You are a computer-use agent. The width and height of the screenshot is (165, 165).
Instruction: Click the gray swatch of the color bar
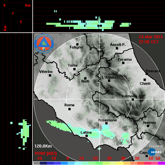(37, 163)
